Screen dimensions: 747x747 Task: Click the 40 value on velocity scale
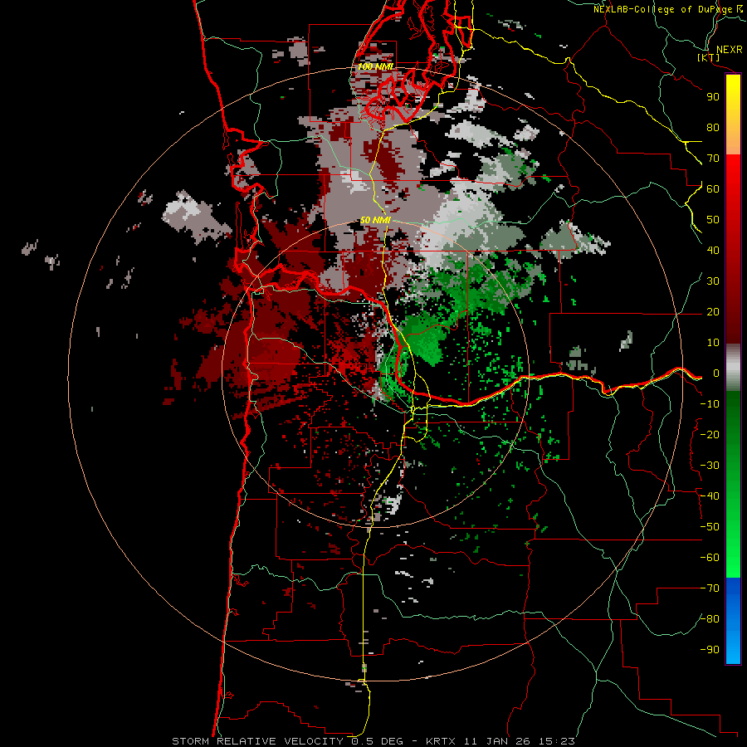pyautogui.click(x=713, y=251)
